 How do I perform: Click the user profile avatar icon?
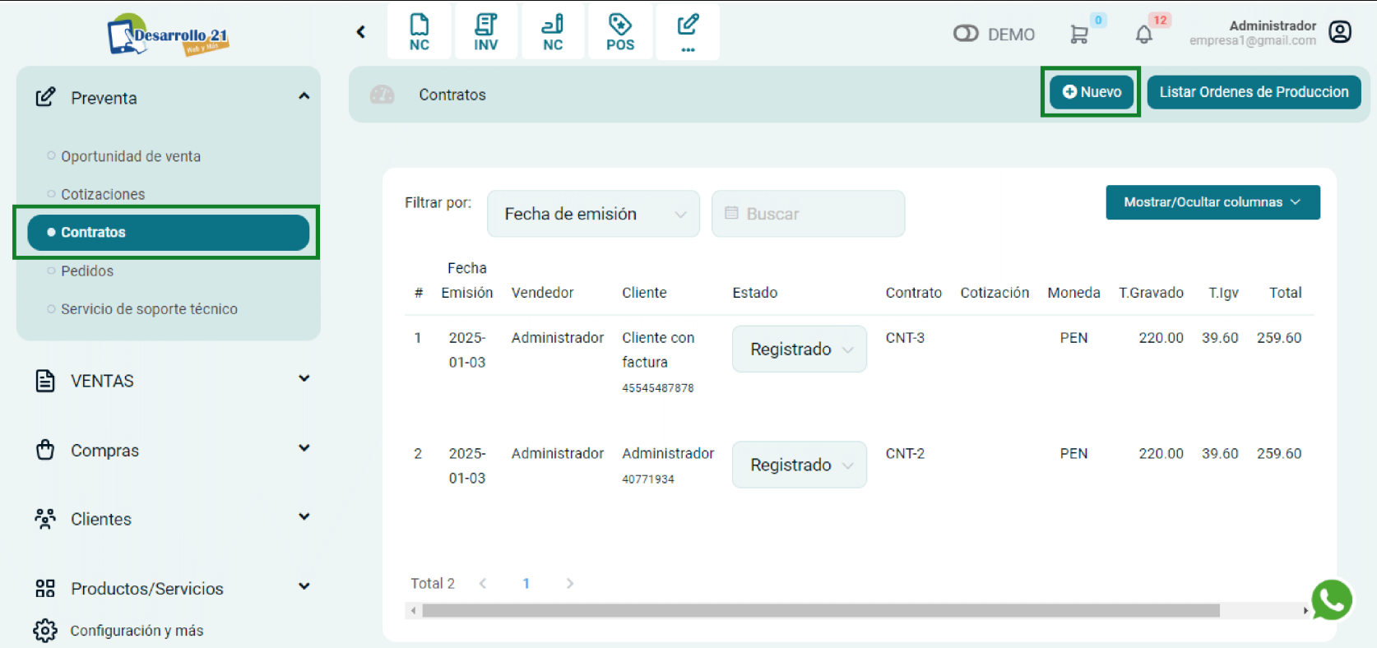[1340, 32]
